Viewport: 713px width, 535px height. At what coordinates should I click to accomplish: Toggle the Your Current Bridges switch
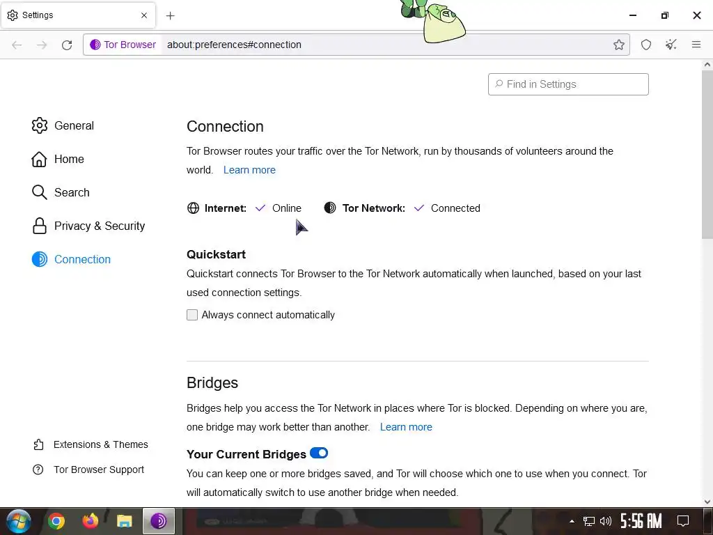319,453
